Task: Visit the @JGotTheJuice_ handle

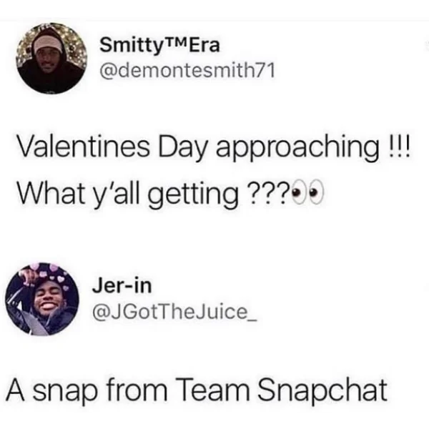Action: click(175, 312)
